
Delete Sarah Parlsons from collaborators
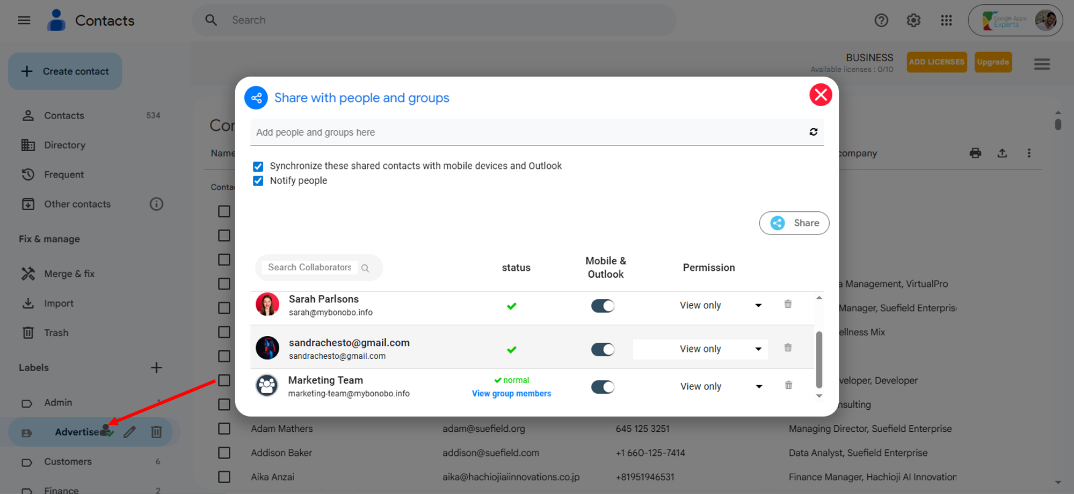tap(788, 304)
